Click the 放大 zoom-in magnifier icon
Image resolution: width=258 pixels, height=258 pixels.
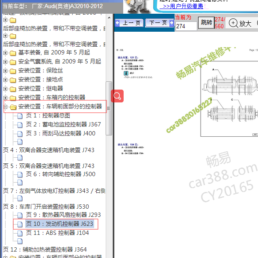tap(233, 23)
